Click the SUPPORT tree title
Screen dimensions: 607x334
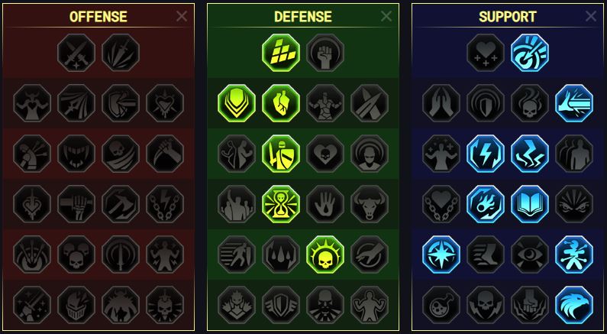[x=508, y=17]
